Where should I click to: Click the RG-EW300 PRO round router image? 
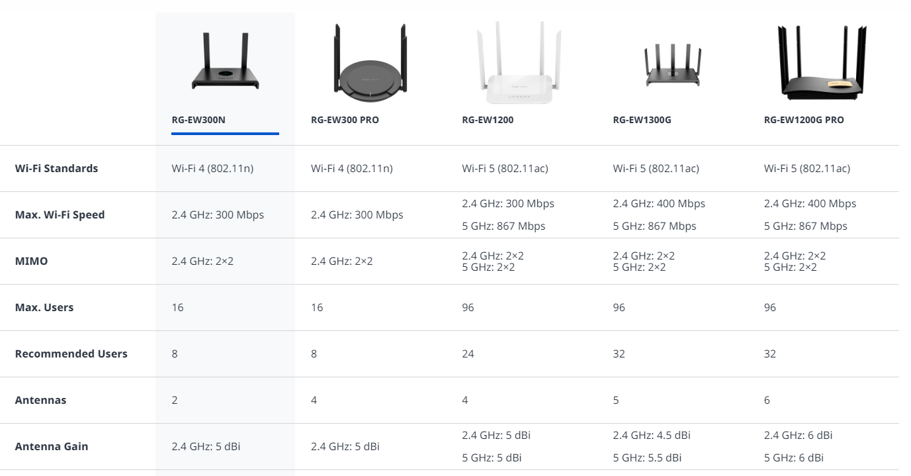370,63
